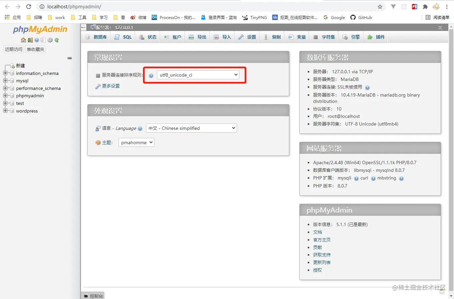This screenshot has width=454, height=299.
Task: Expand the wordpress database node
Action: 5,111
